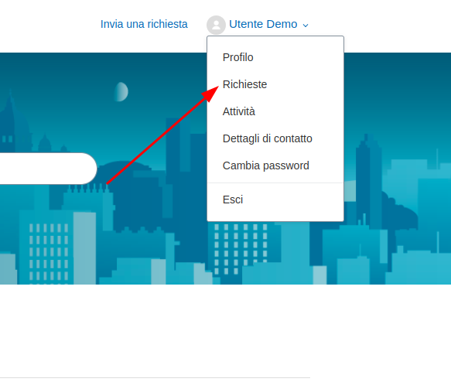Click the Utente Demo username label
This screenshot has height=382, width=451.
pos(263,24)
